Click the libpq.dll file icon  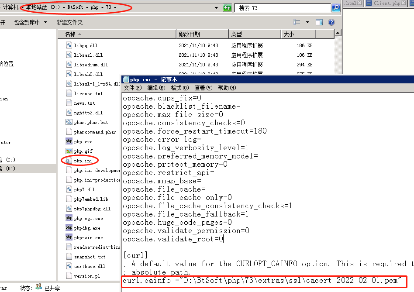(69, 45)
